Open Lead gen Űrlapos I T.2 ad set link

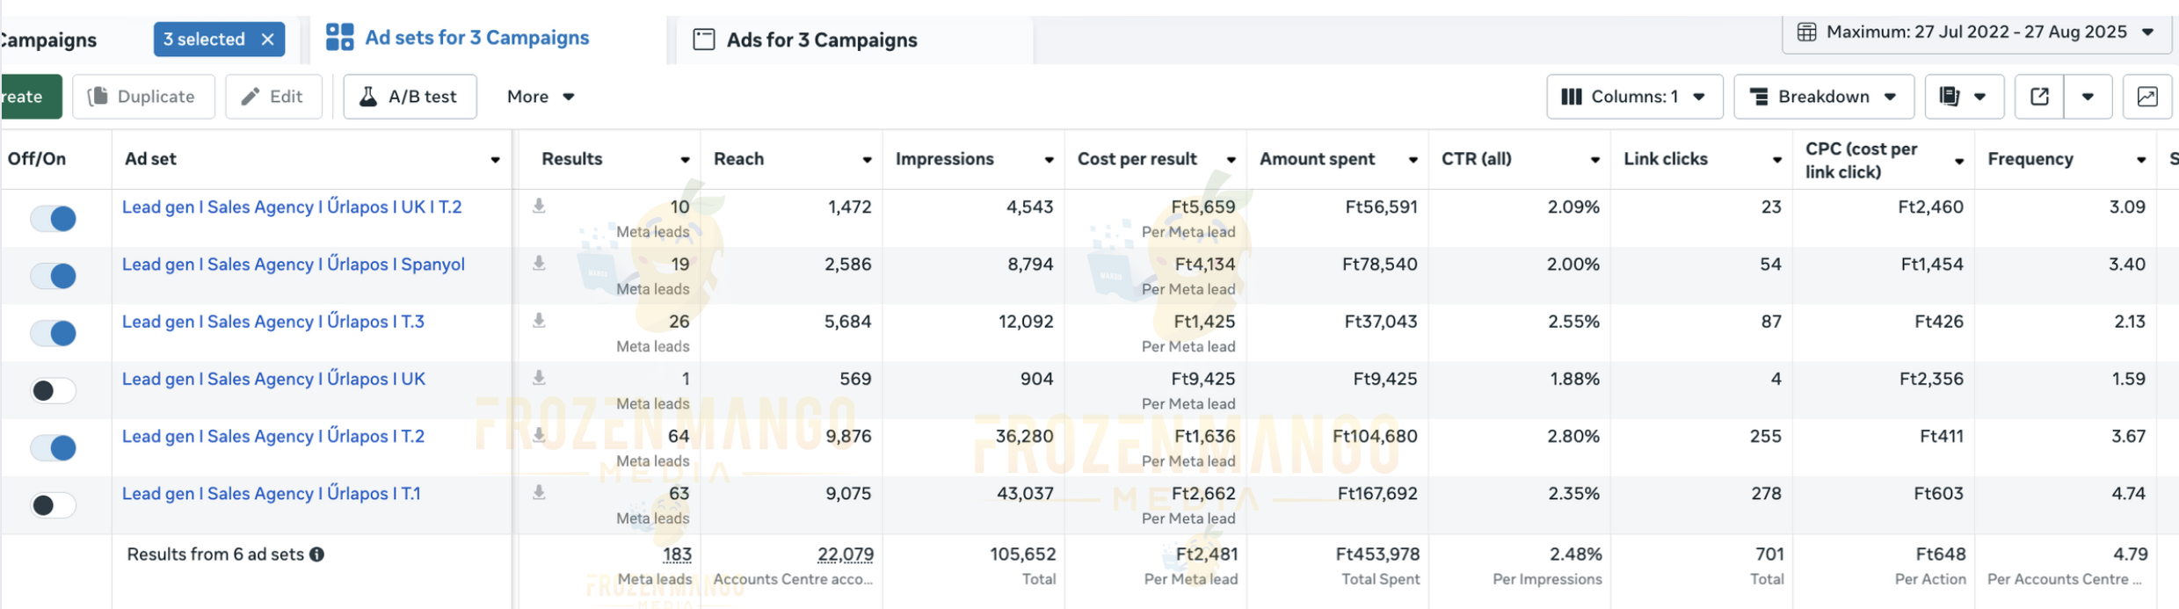[272, 436]
